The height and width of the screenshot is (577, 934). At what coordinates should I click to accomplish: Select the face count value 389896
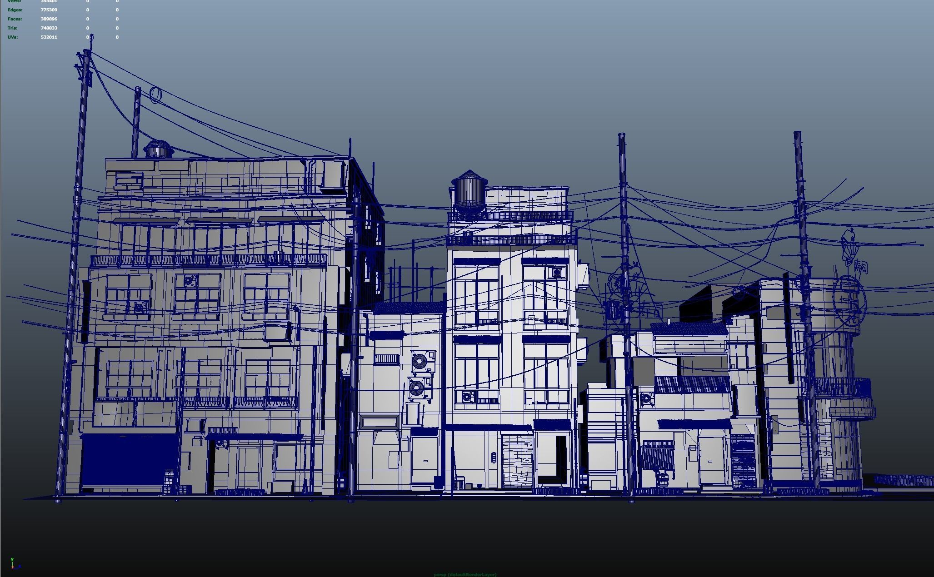49,19
